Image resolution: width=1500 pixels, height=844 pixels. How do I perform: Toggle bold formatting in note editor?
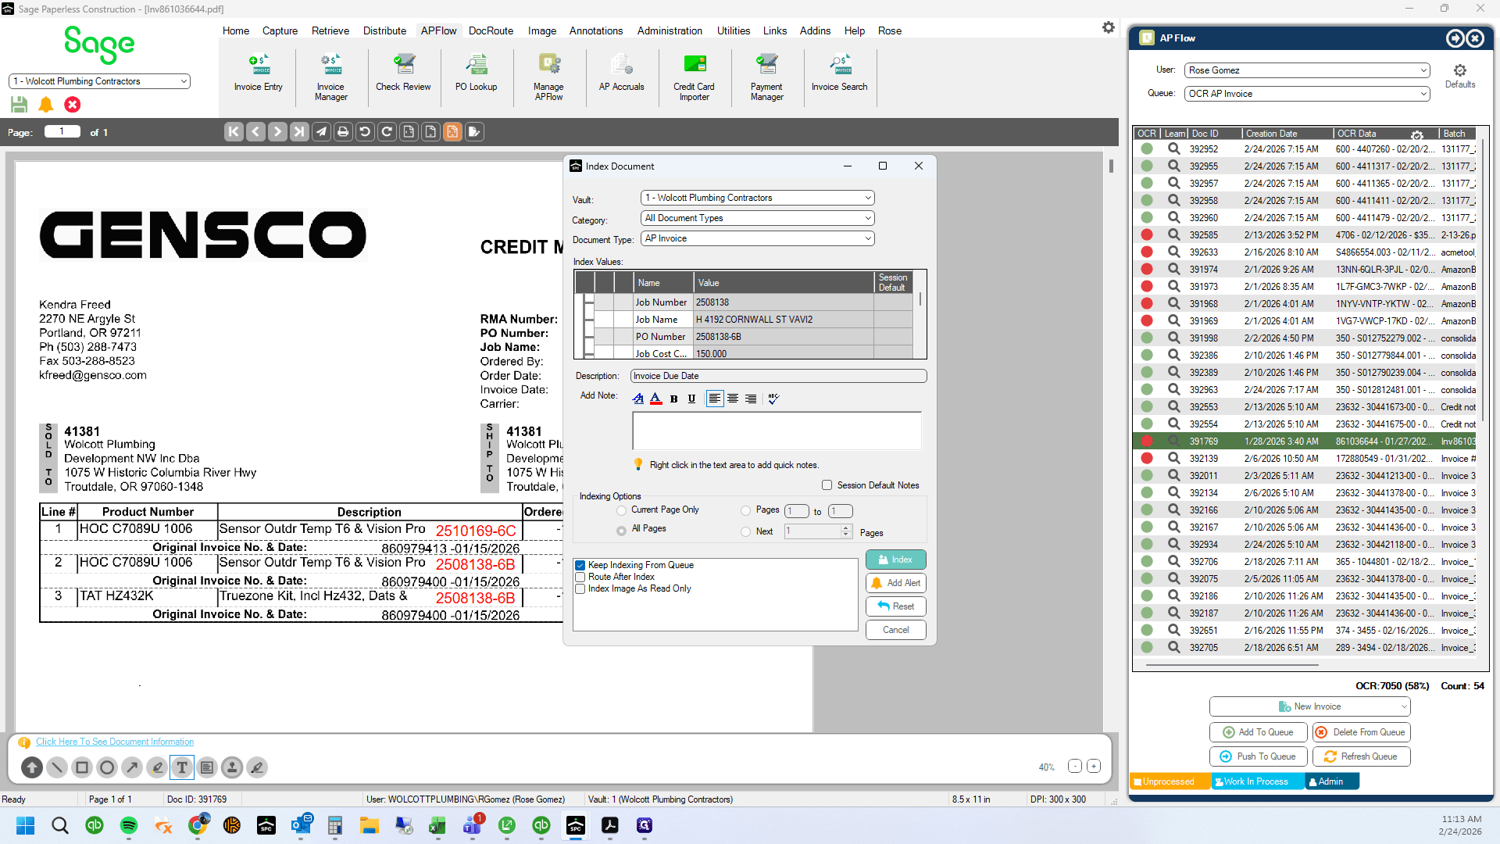coord(673,399)
